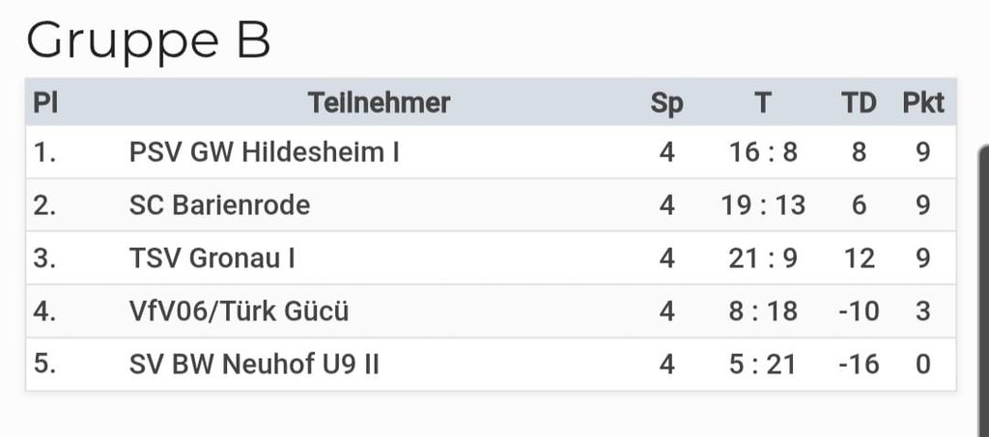The image size is (989, 437).
Task: Select TSV Gronau I team name
Action: [212, 259]
